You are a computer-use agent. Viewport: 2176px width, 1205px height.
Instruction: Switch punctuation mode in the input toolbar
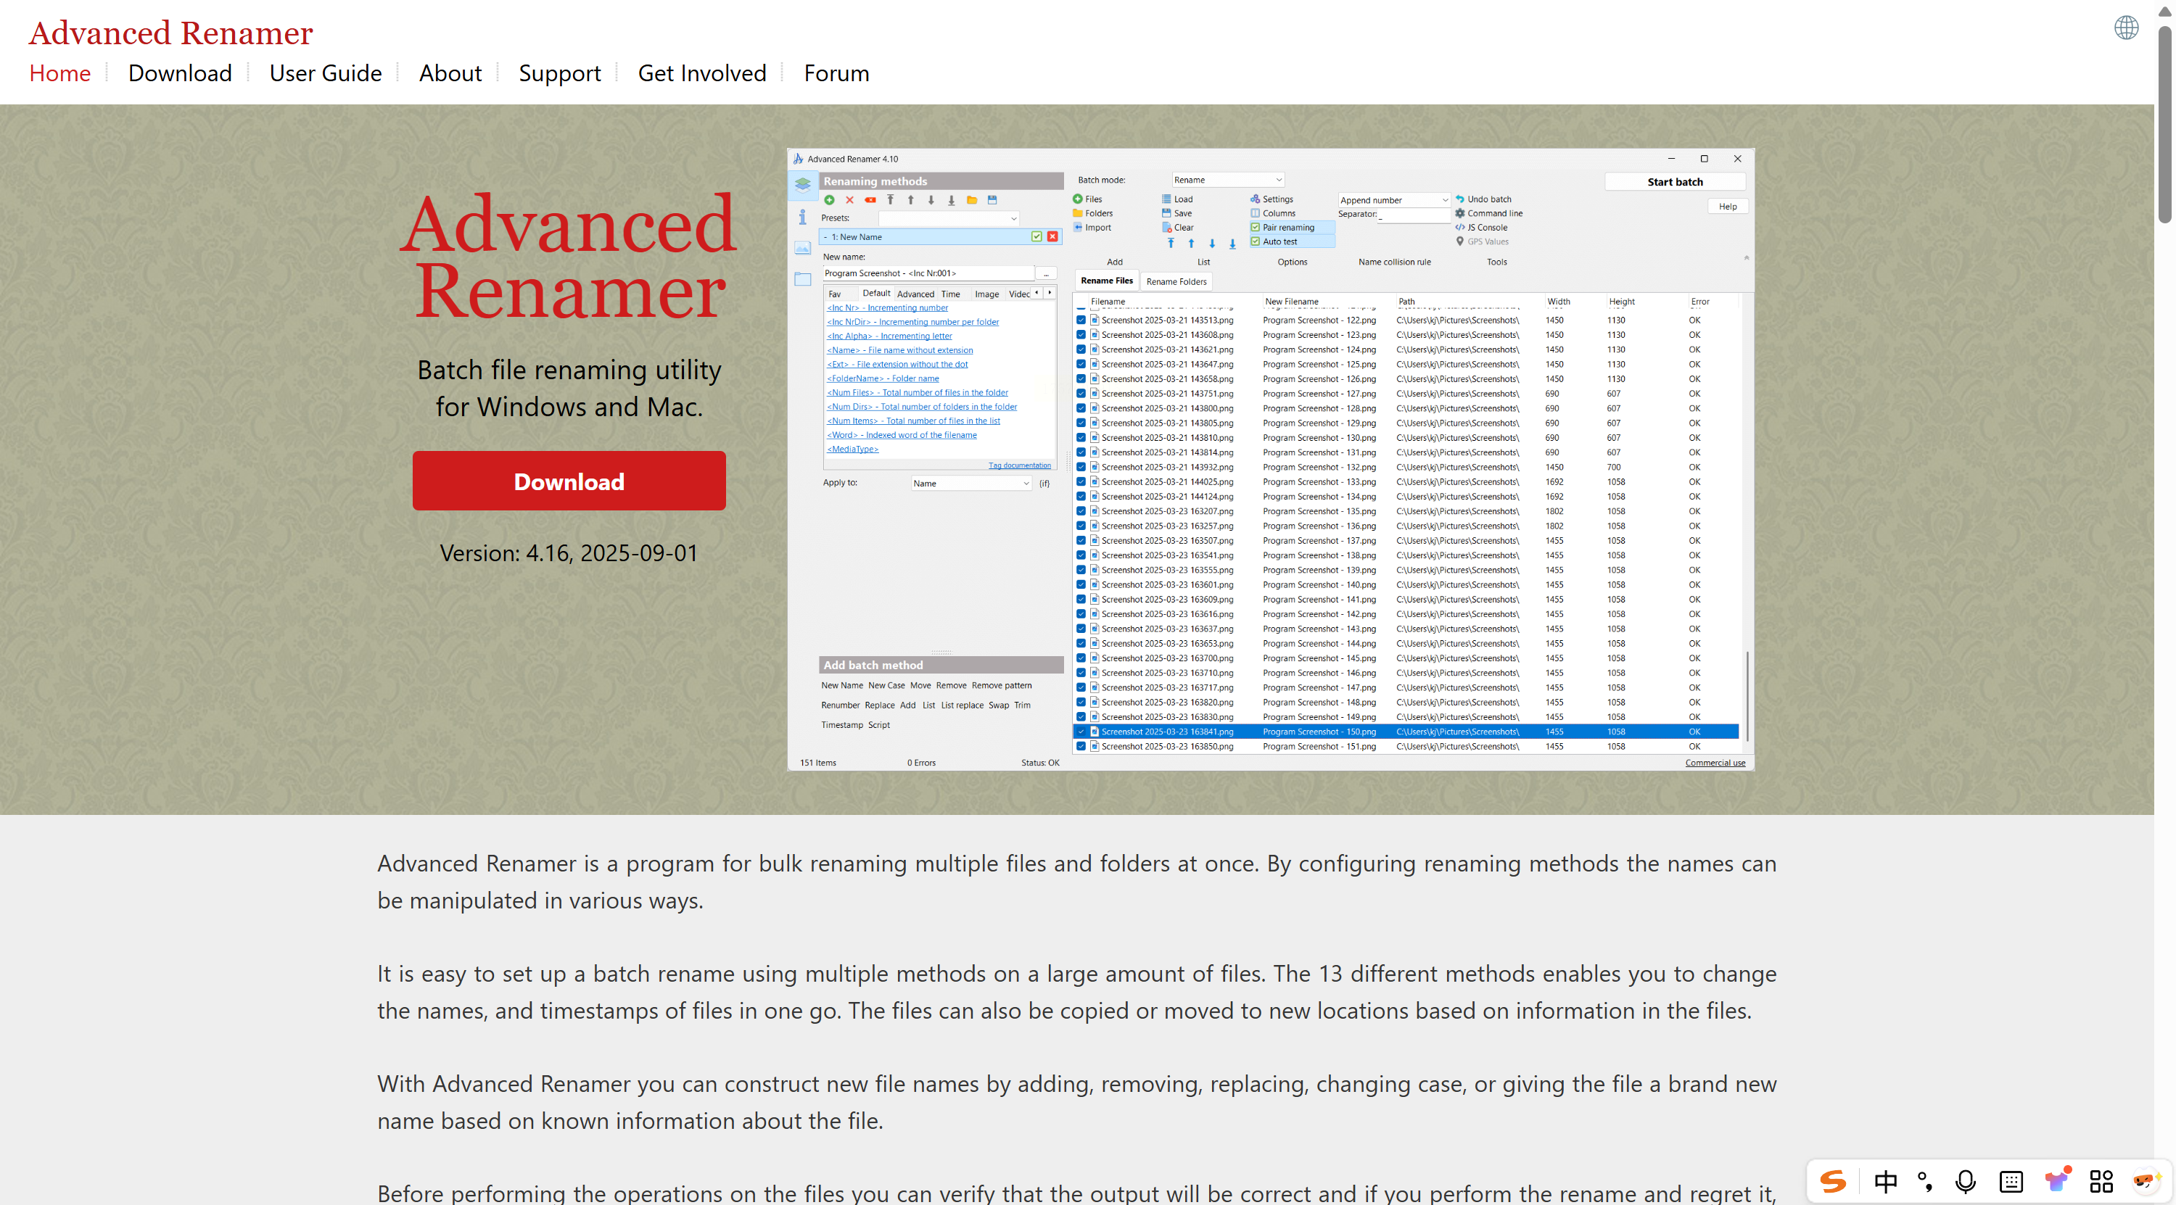click(1926, 1181)
